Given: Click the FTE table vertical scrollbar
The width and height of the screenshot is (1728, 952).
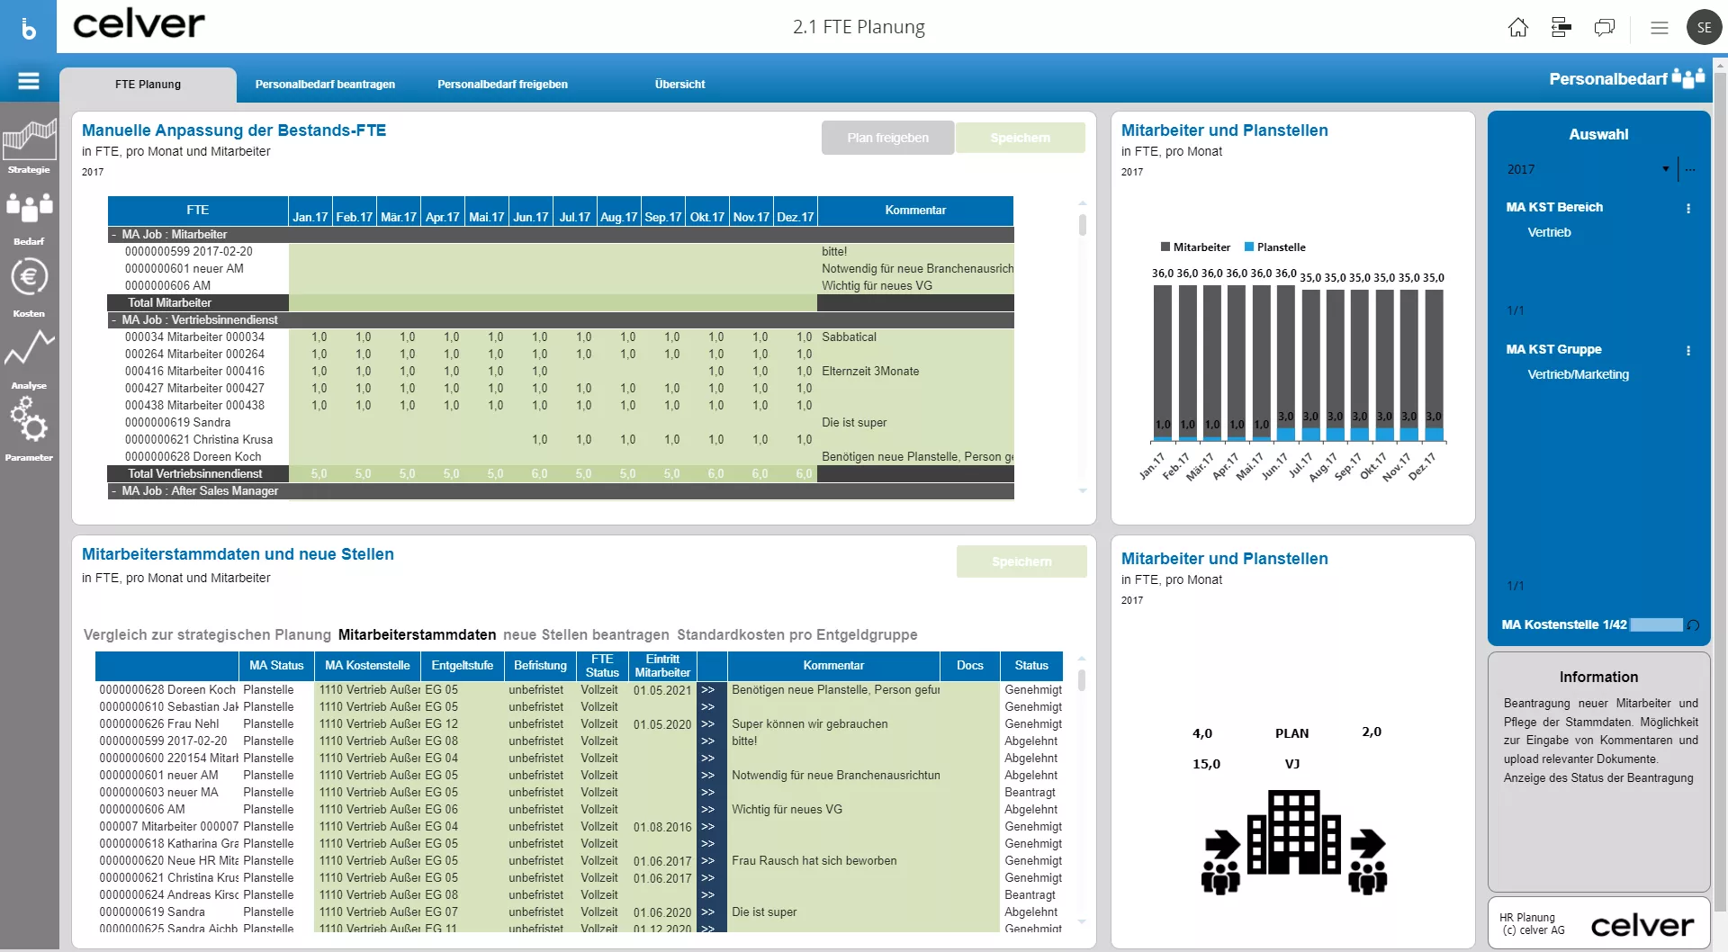Looking at the screenshot, I should [1083, 346].
